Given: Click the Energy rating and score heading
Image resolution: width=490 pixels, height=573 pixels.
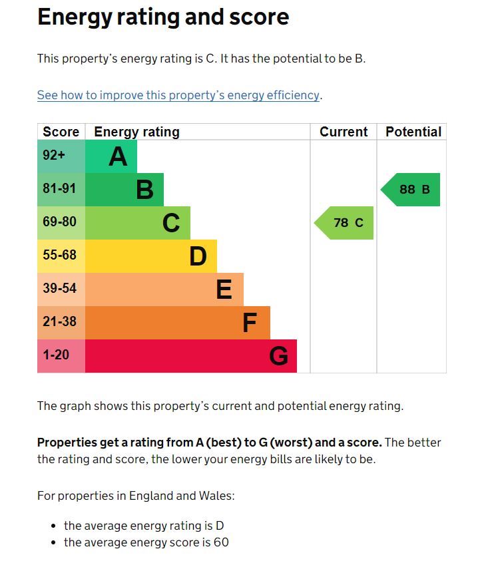Looking at the screenshot, I should (x=163, y=17).
